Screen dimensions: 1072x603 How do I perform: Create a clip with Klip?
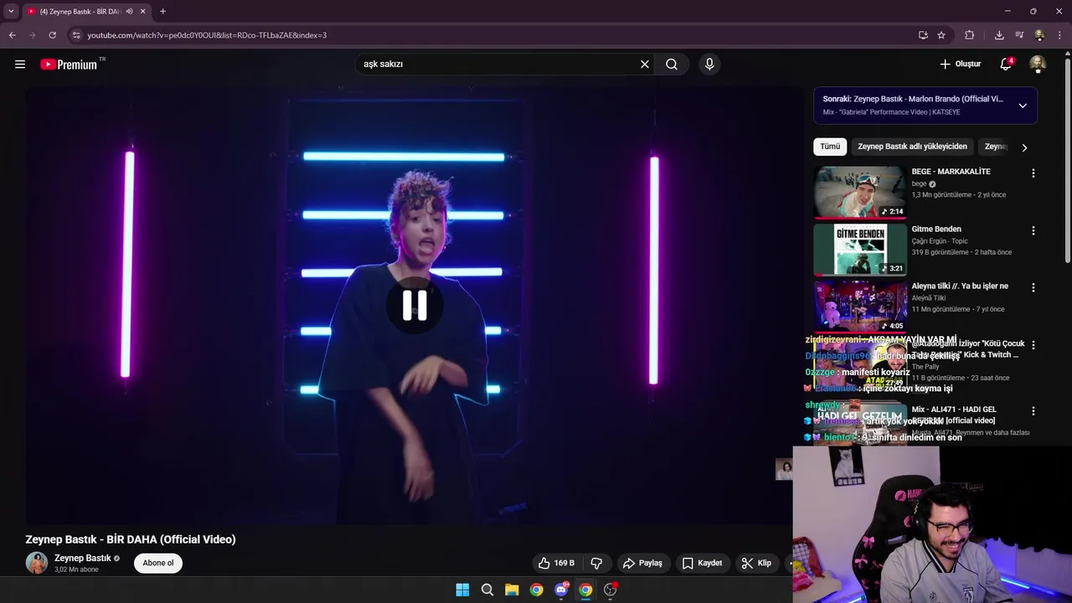pyautogui.click(x=755, y=563)
